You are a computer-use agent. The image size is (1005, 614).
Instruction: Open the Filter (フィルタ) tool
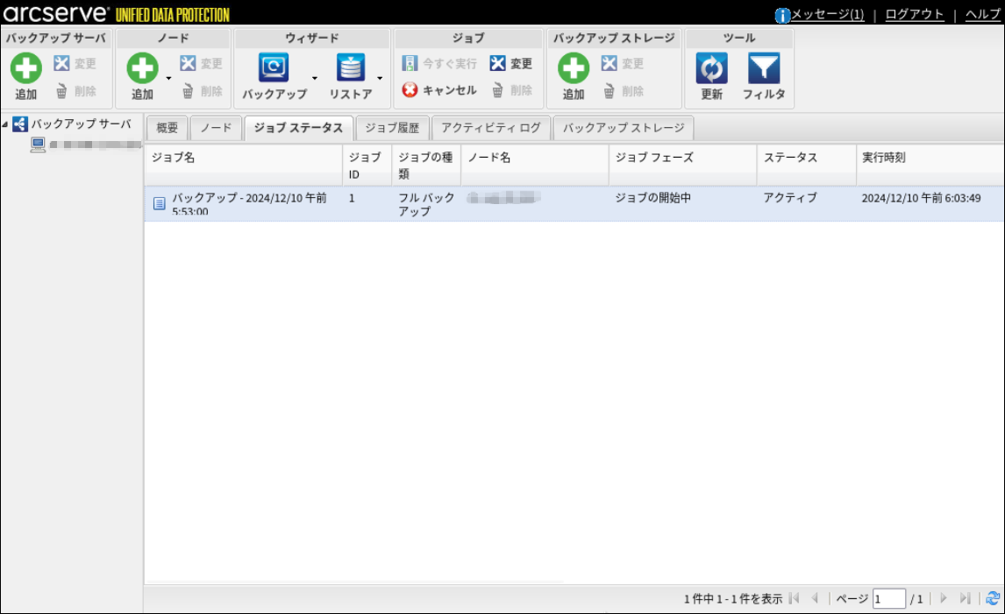(x=763, y=68)
